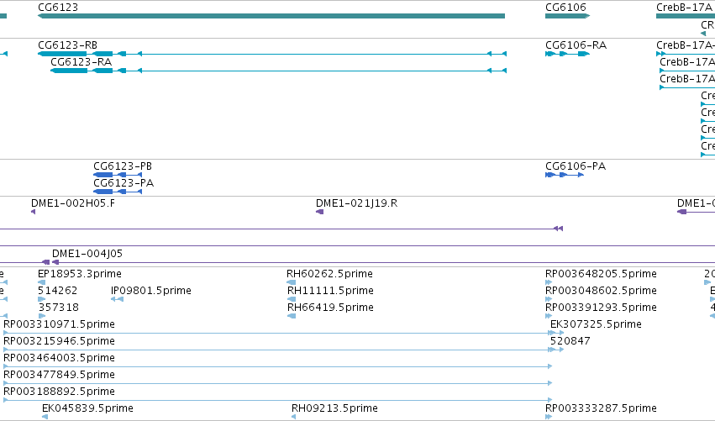Click the CG6106-PA protein label

[576, 166]
